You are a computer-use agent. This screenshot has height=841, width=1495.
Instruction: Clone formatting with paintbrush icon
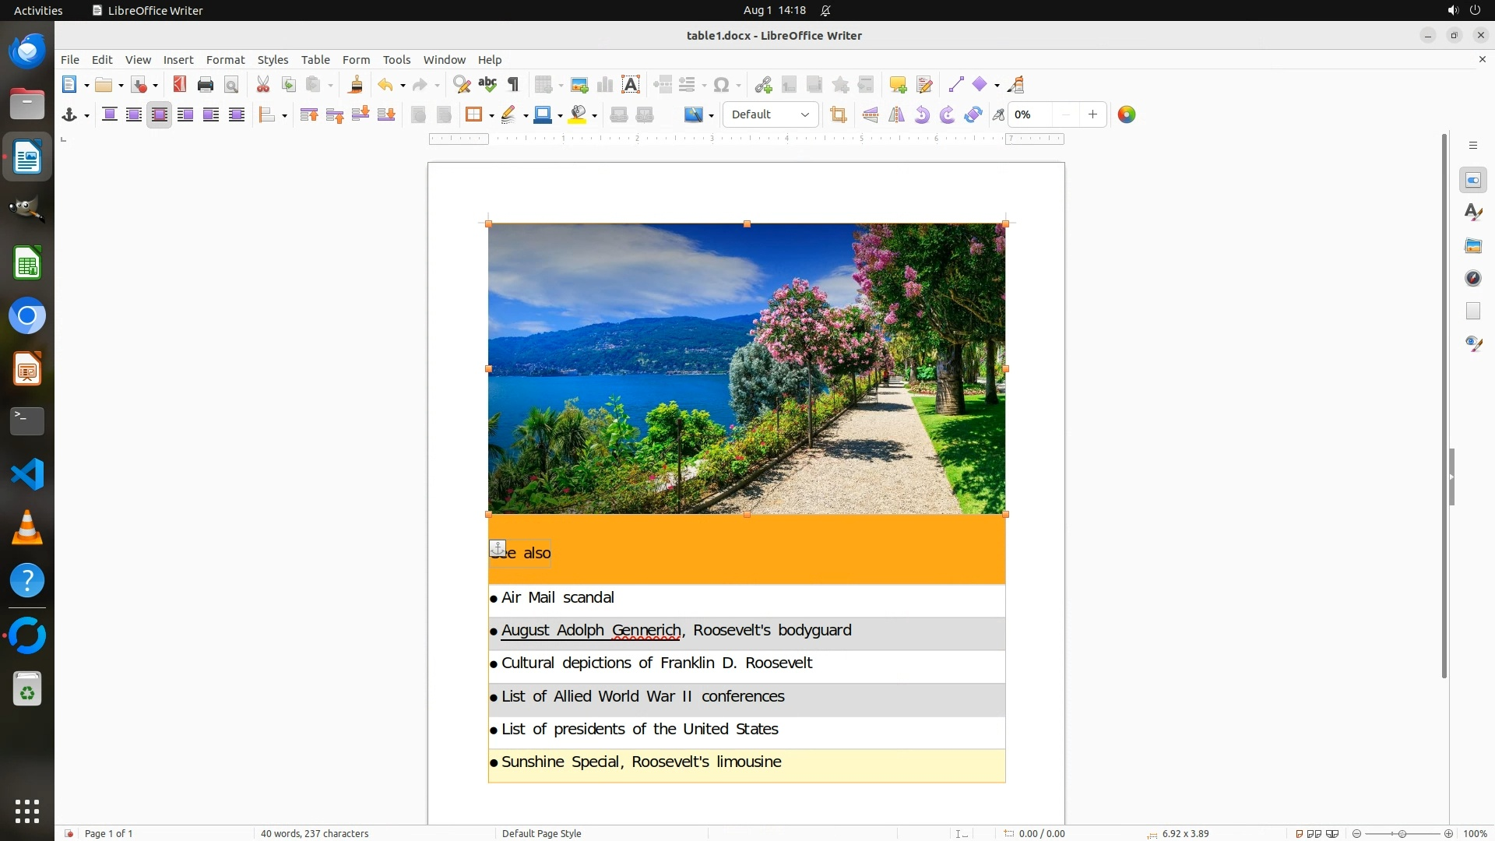[356, 85]
